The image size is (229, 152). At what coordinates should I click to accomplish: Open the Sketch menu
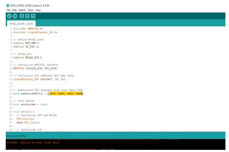click(x=22, y=10)
